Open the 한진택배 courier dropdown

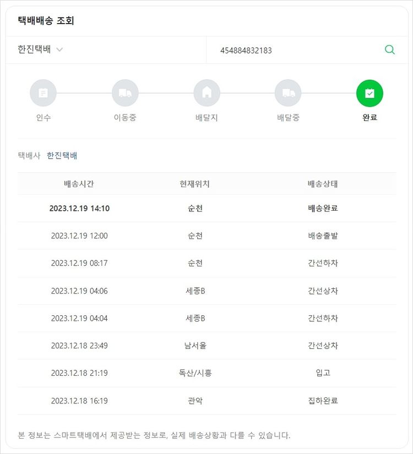pyautogui.click(x=34, y=50)
